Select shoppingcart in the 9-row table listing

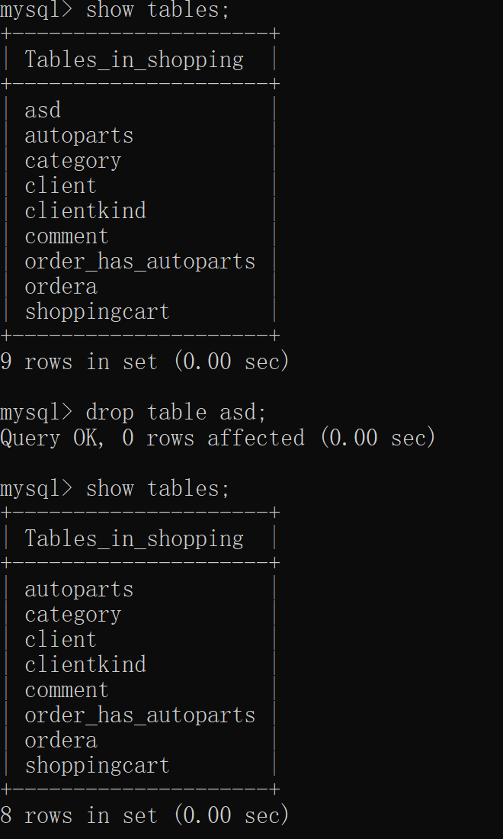tap(97, 312)
